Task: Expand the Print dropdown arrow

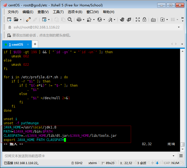Action: [83, 20]
